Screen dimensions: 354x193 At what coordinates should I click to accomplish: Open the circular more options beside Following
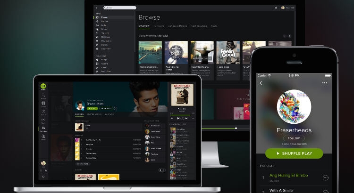tap(116, 109)
